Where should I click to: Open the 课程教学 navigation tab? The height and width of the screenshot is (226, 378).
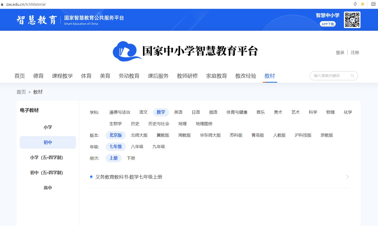(x=63, y=76)
